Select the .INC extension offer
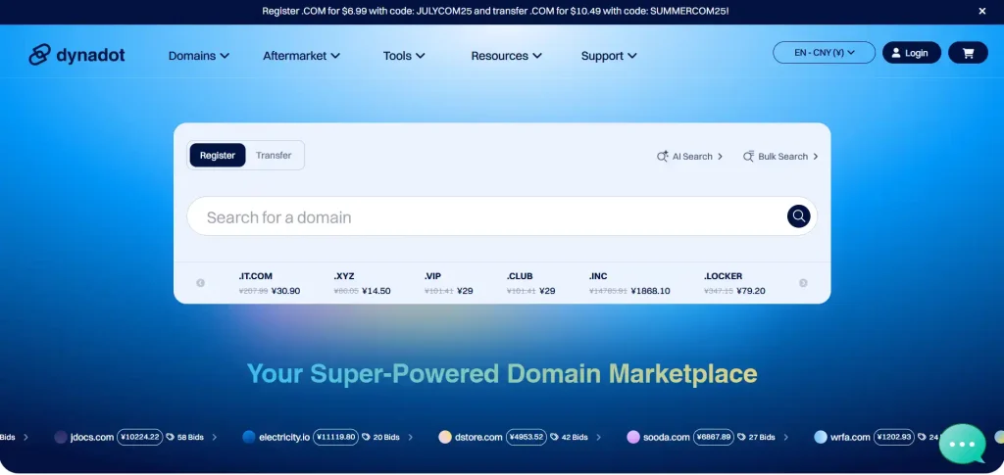 pos(629,283)
